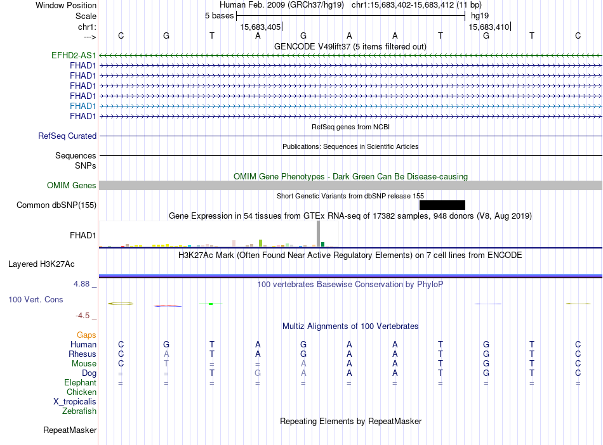This screenshot has width=603, height=445.
Task: Click the Chicken species label
Action: 81,392
